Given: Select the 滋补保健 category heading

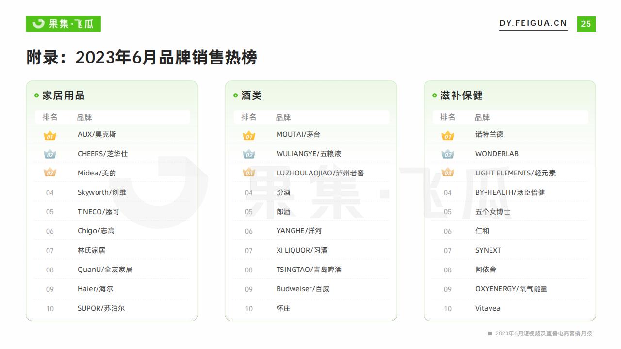Looking at the screenshot, I should click(x=461, y=95).
